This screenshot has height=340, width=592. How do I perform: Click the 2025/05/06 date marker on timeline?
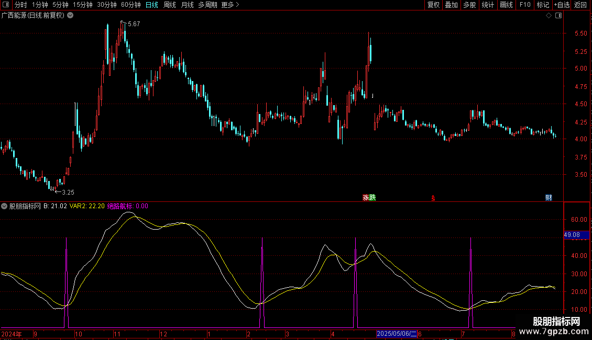tap(397, 334)
